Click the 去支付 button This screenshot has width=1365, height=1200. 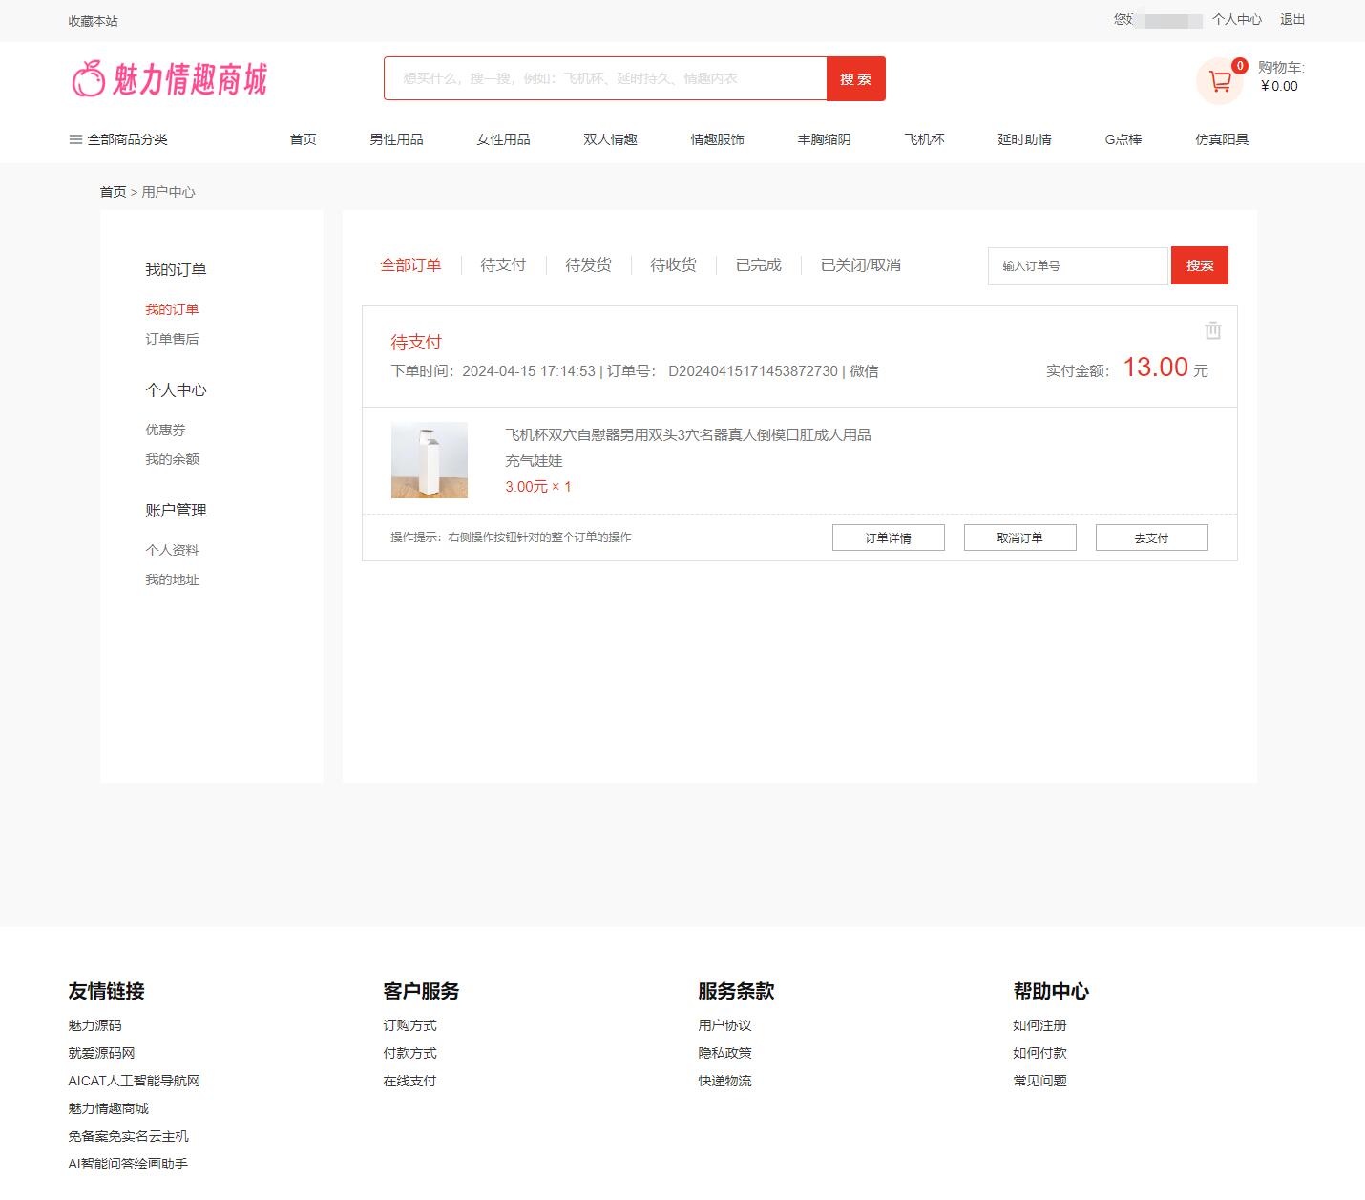[1151, 538]
